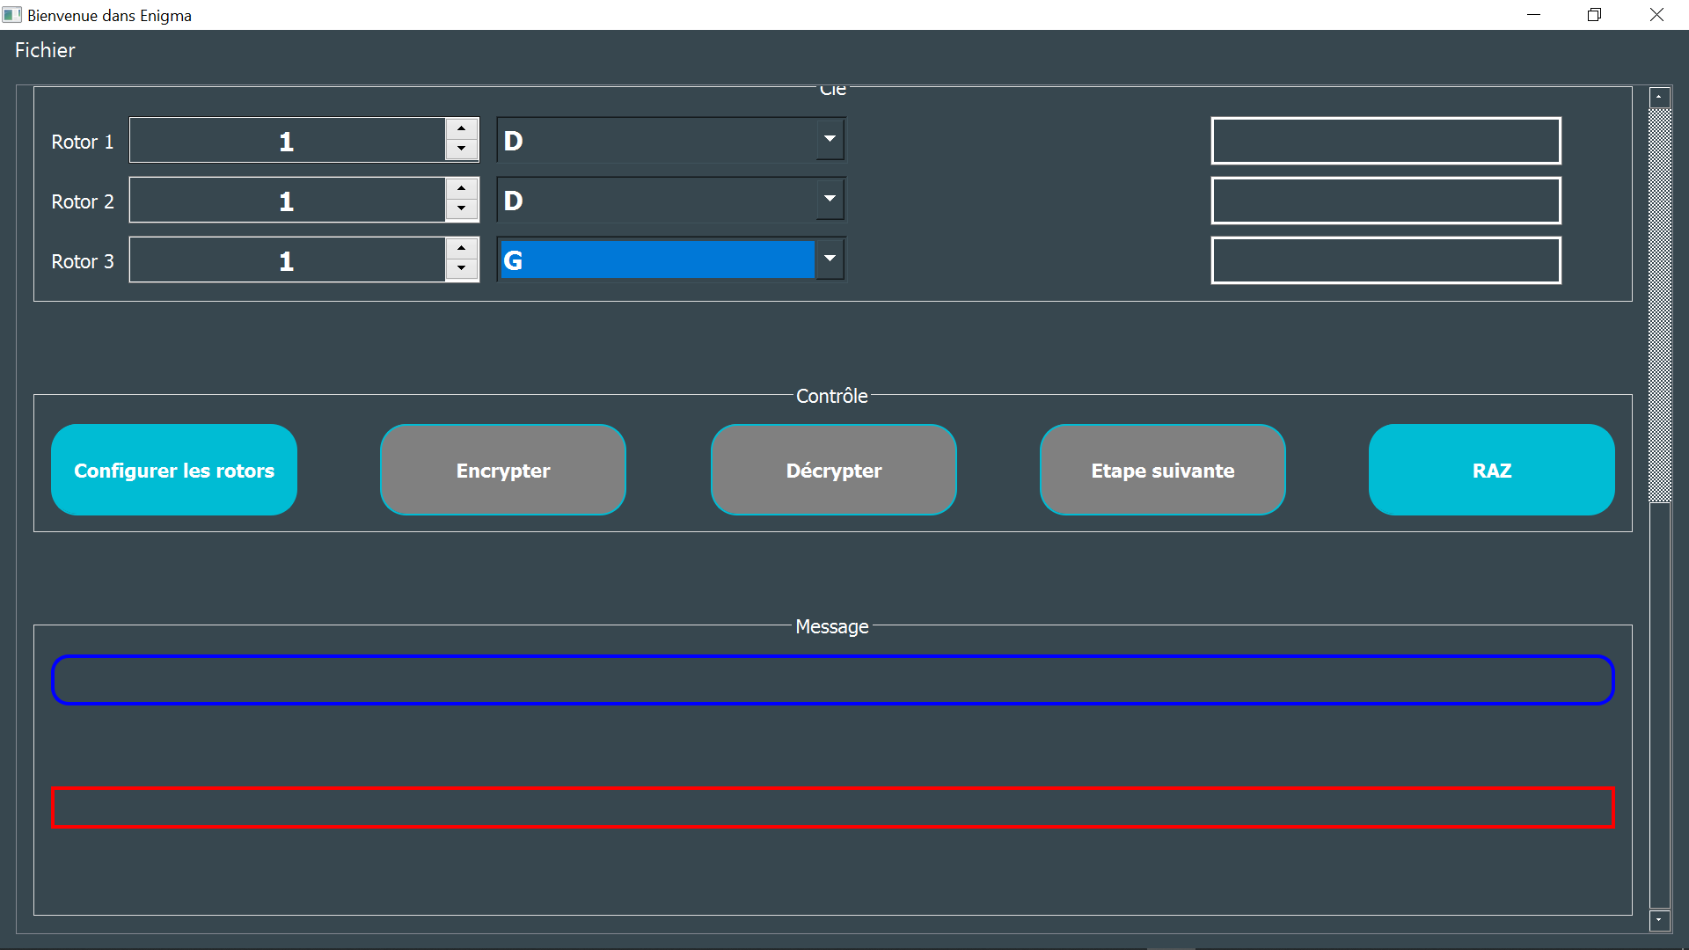Minimize the Enigma window
Viewport: 1689px width, 950px height.
pos(1533,15)
